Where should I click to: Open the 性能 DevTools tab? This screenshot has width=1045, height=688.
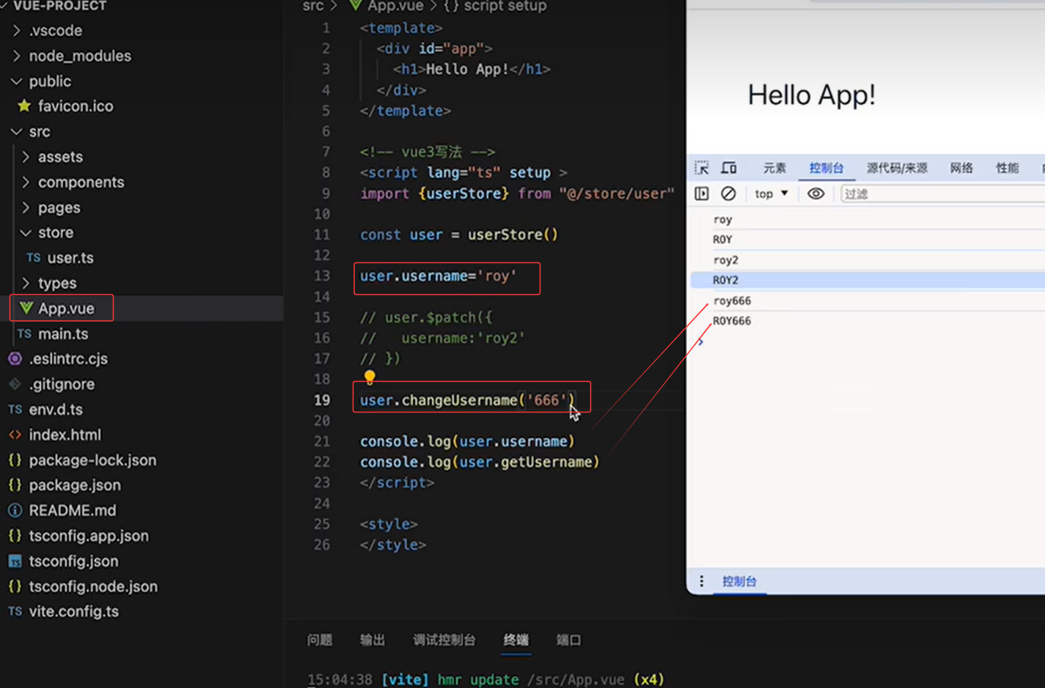pos(1007,168)
